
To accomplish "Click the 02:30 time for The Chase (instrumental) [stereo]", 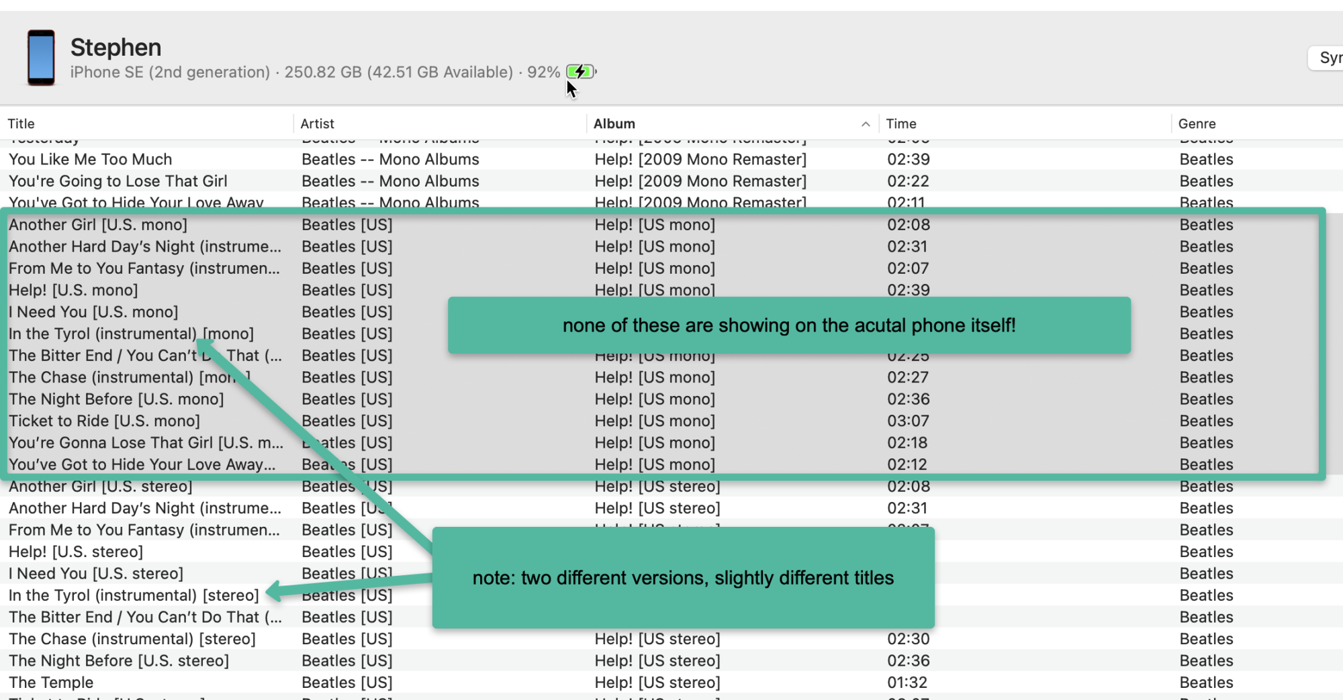I will [x=909, y=639].
